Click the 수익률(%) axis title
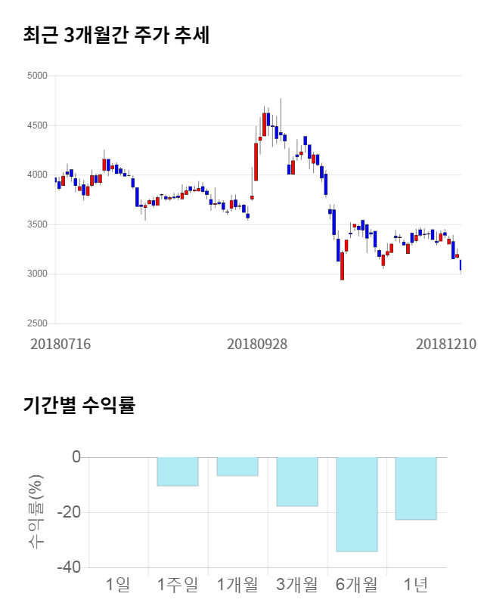 tap(36, 512)
